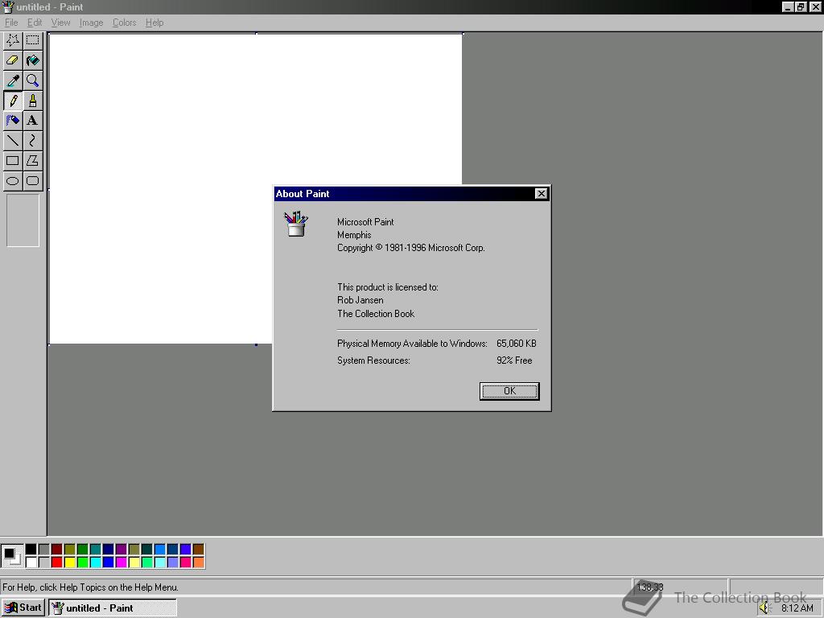Select the brown color swatch

[x=198, y=550]
